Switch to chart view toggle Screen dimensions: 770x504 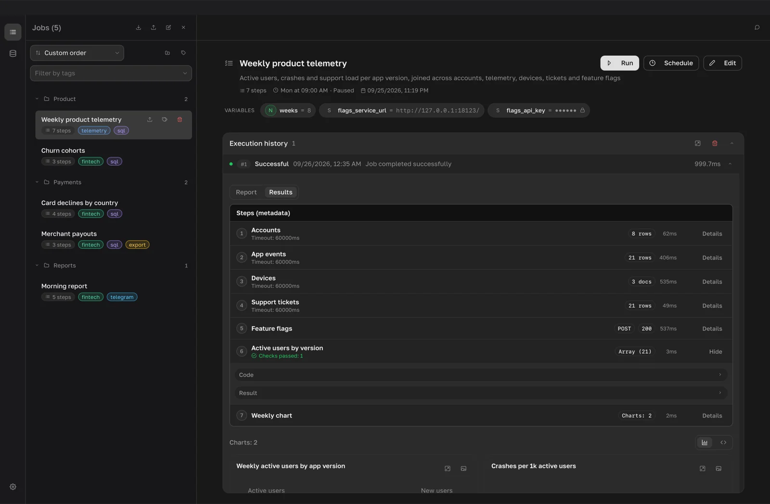pyautogui.click(x=705, y=443)
